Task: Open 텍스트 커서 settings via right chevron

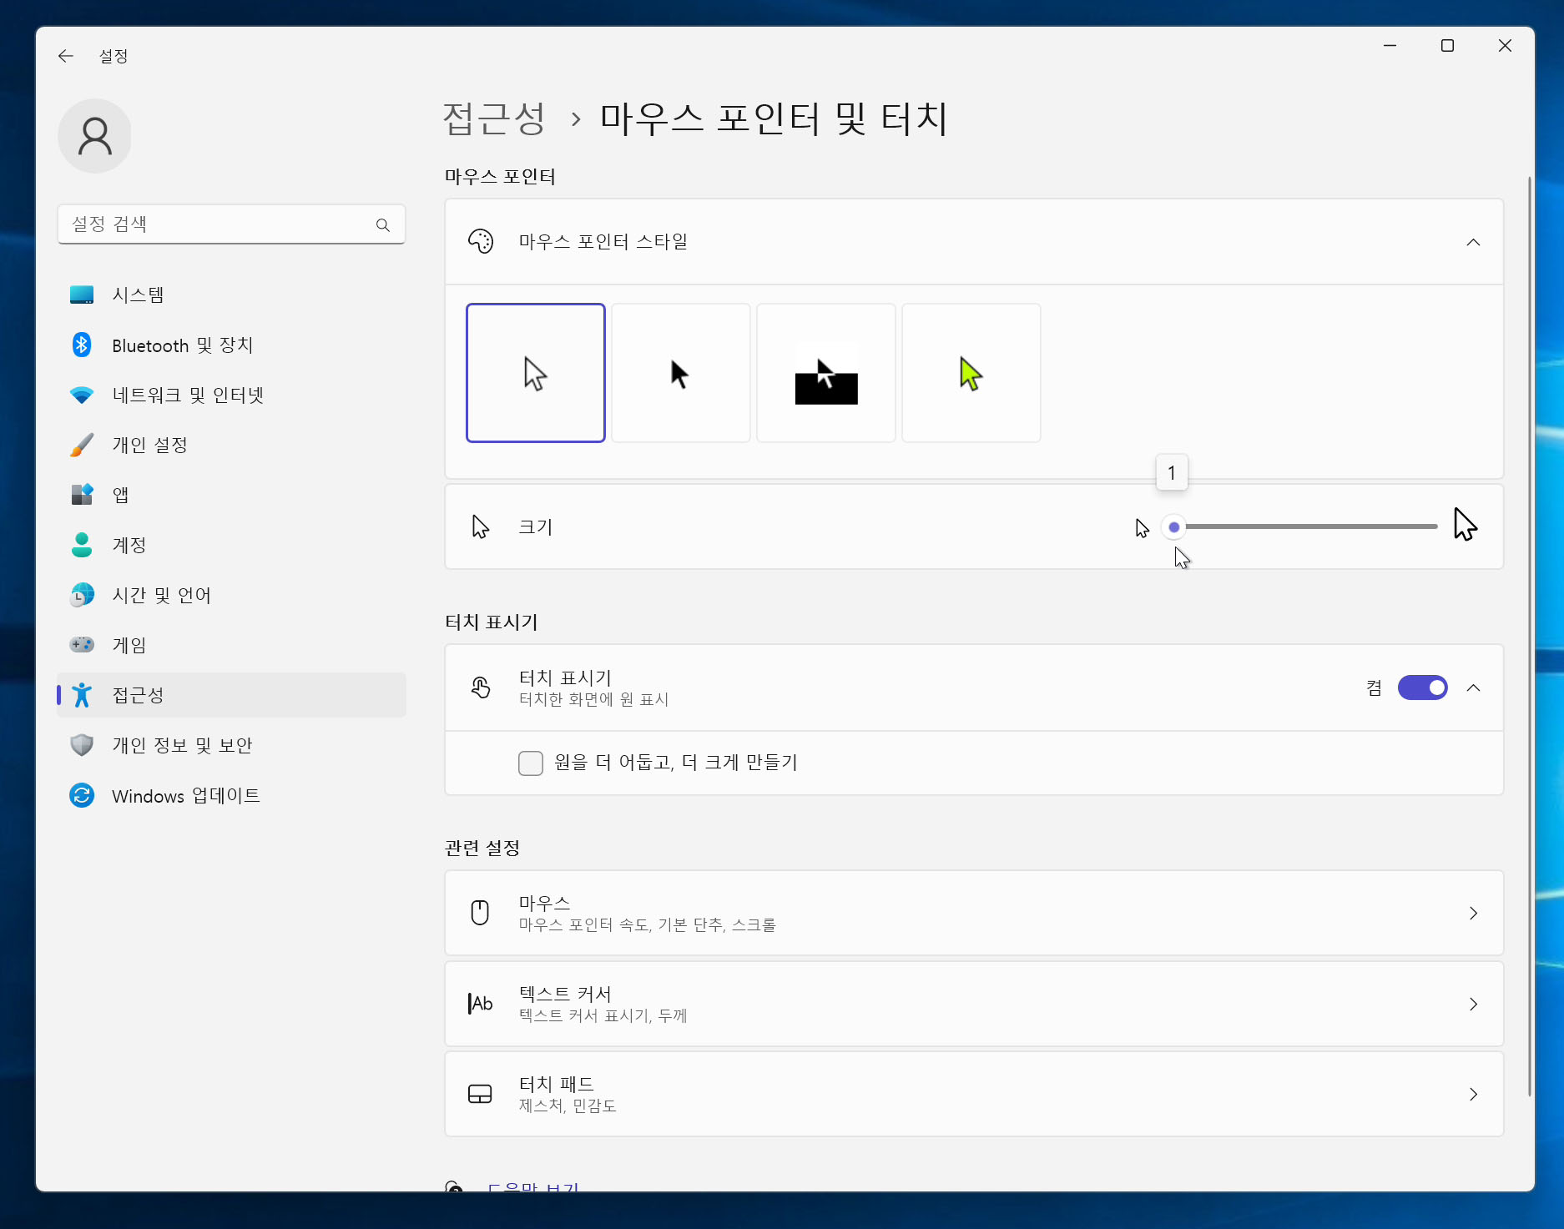Action: click(x=1473, y=1004)
